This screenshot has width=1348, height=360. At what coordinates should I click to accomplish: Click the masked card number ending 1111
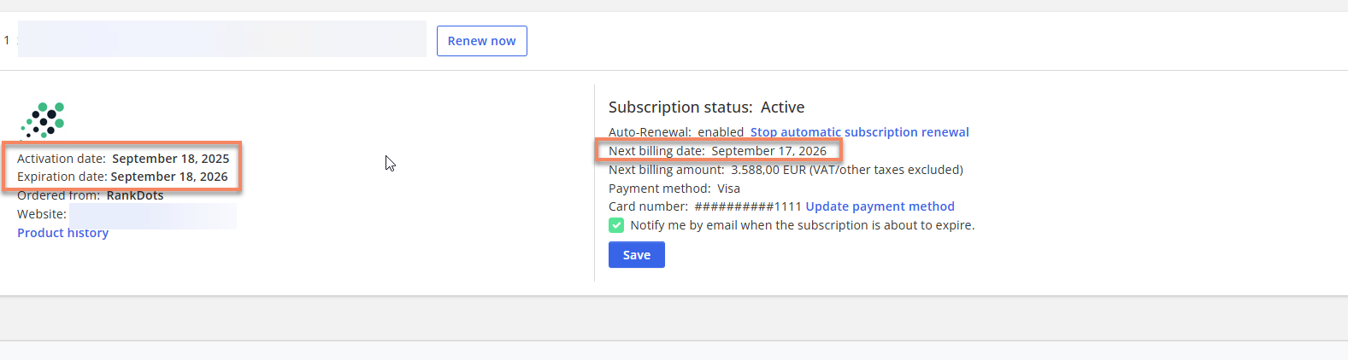[747, 206]
